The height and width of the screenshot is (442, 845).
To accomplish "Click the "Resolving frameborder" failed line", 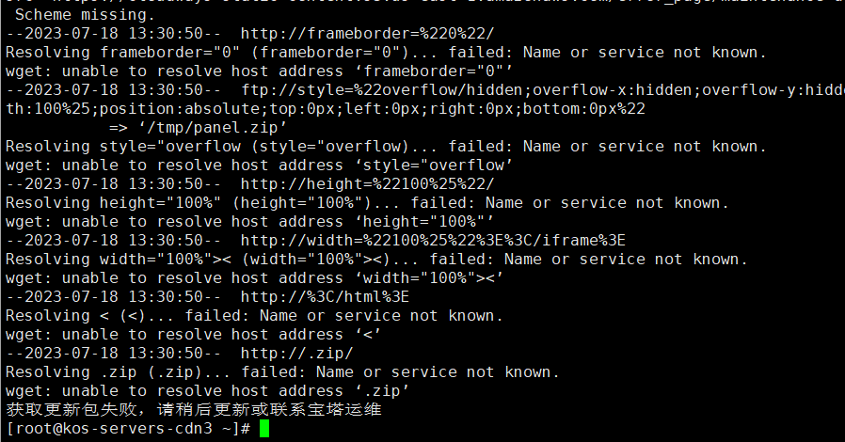I will 386,53.
